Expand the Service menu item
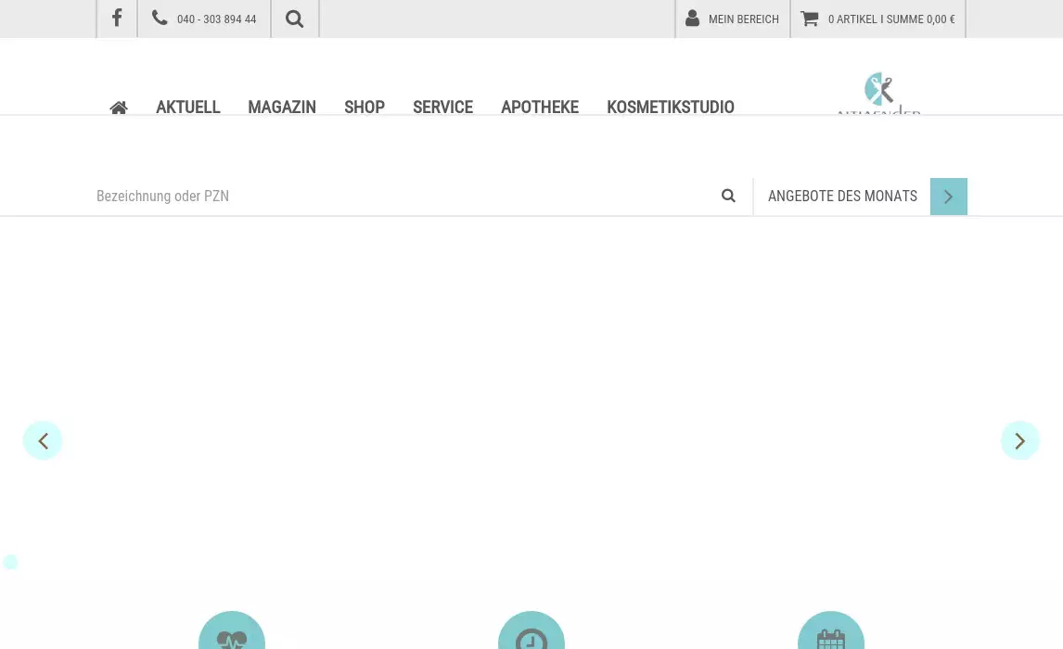Image resolution: width=1063 pixels, height=649 pixels. [442, 108]
